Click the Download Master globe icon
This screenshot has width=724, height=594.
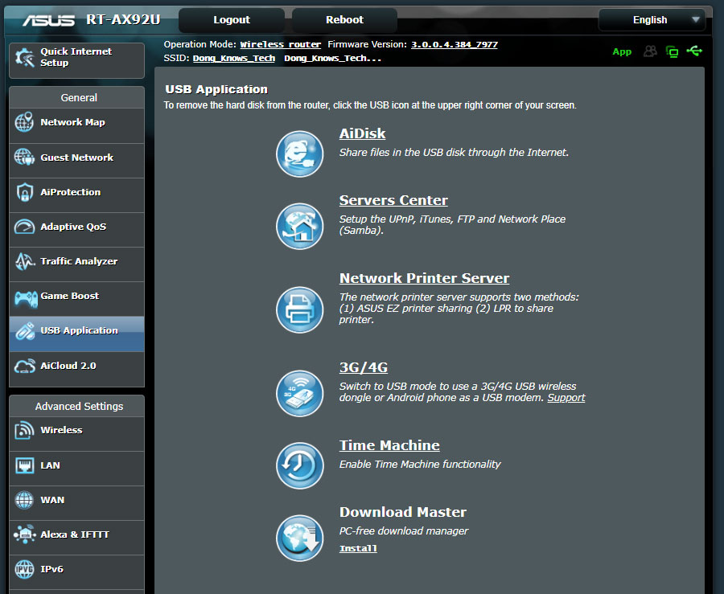(x=299, y=537)
